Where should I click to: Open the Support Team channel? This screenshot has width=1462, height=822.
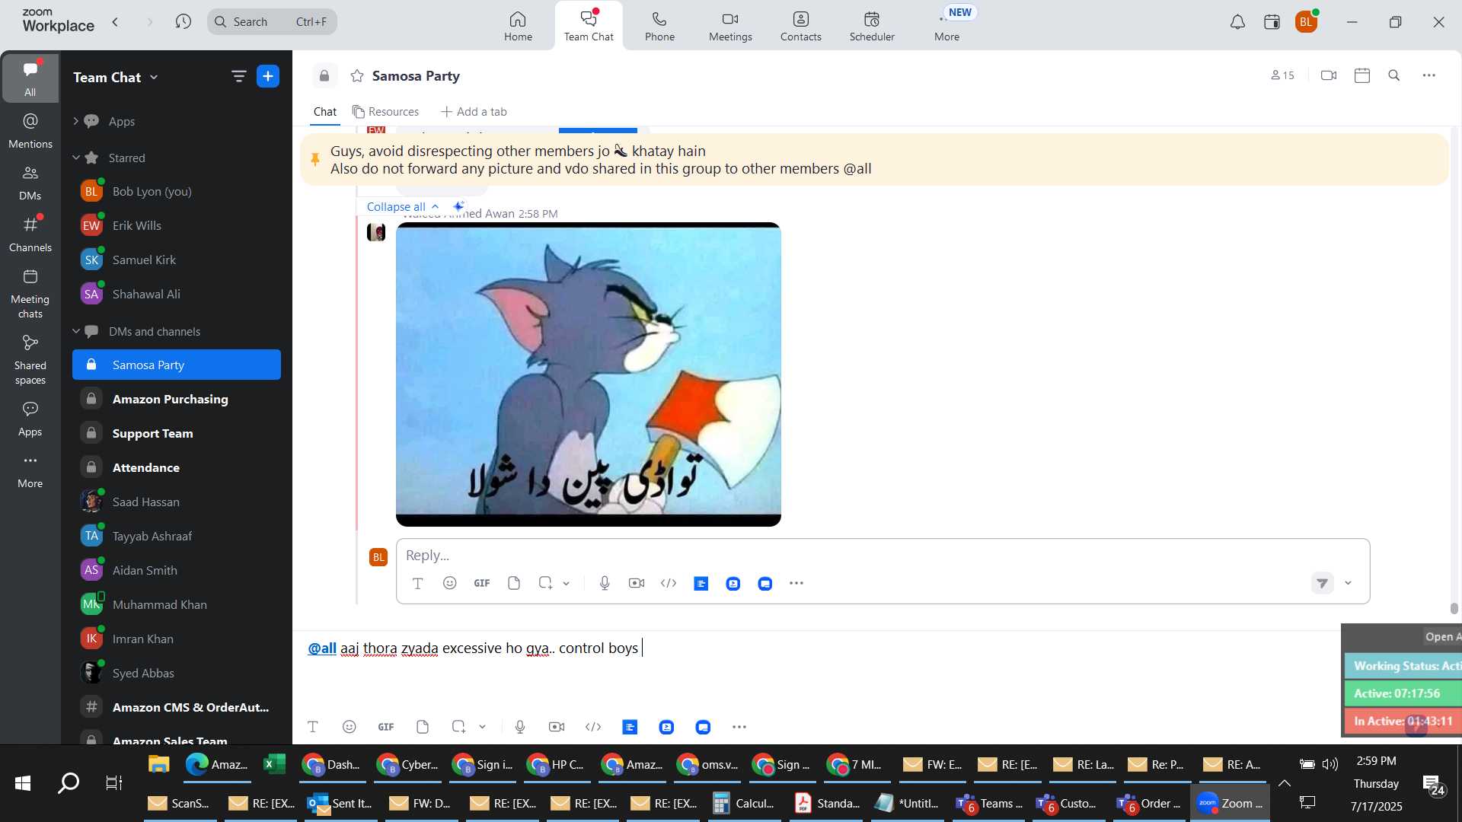click(177, 433)
